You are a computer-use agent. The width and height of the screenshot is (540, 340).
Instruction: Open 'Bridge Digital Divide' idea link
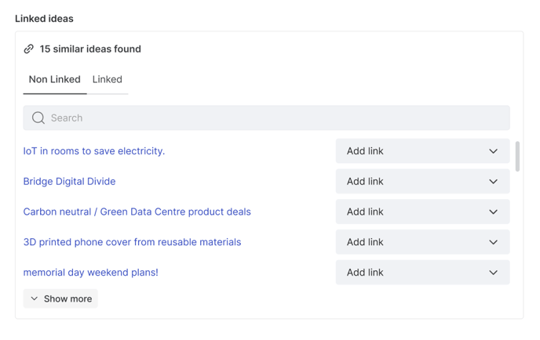tap(69, 181)
